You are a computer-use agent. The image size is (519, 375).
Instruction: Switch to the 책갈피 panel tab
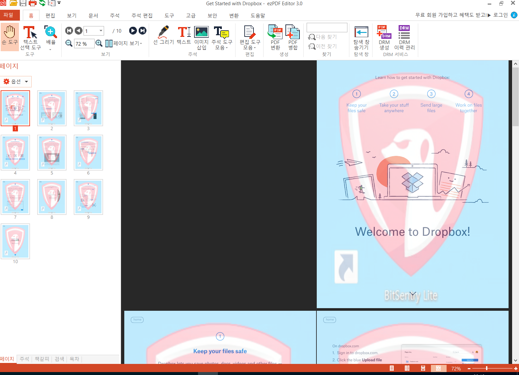[x=42, y=359]
